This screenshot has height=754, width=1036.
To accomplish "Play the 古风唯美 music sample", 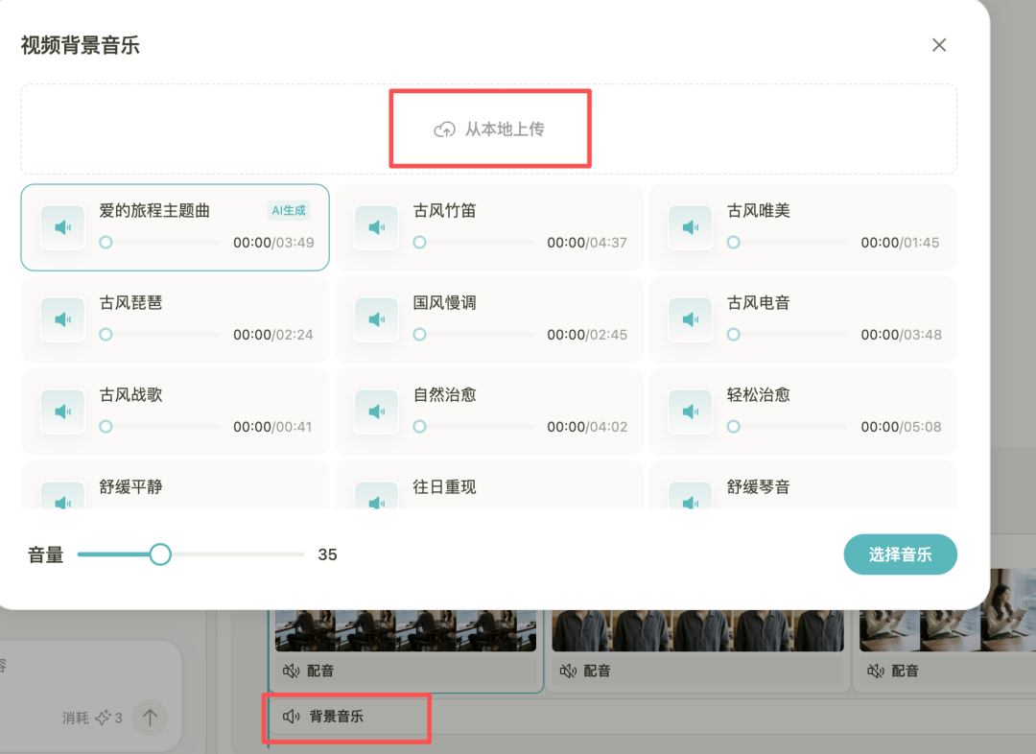I will (690, 227).
